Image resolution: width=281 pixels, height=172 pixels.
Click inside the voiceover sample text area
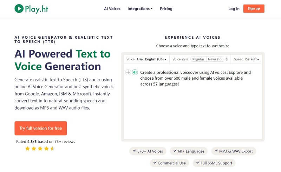coord(193,101)
